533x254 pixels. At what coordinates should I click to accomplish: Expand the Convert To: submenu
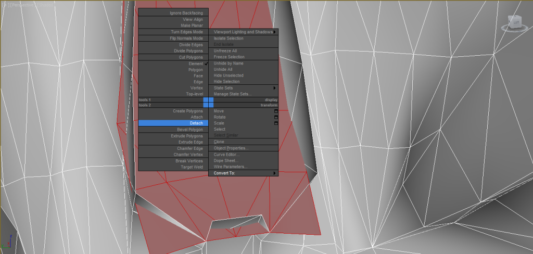point(244,173)
